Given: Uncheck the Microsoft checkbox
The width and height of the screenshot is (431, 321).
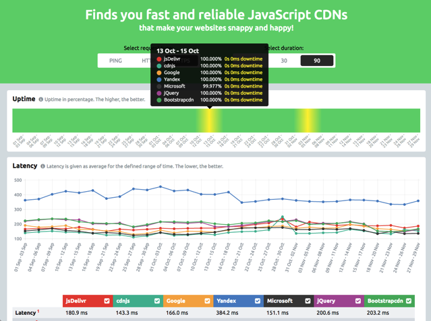Looking at the screenshot, I should (308, 301).
